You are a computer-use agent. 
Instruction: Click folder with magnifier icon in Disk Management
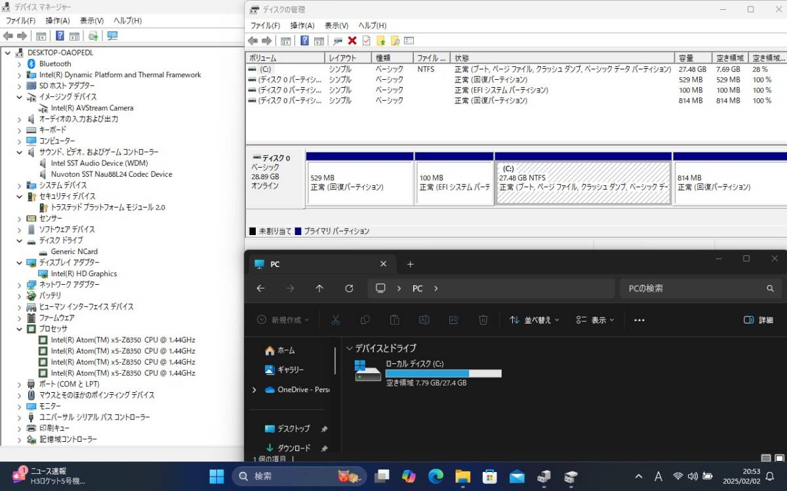[x=395, y=41]
